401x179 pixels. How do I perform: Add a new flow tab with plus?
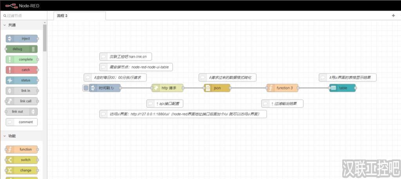coord(393,16)
